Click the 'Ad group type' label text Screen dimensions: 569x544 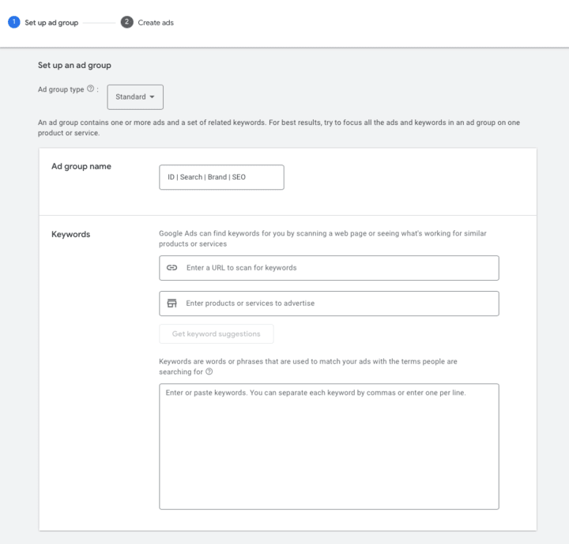pos(62,89)
